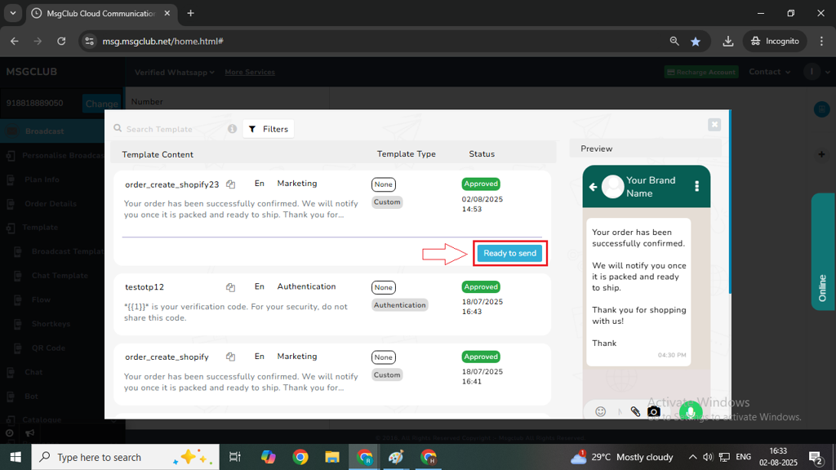Click Approved status of order_create_shopify23
This screenshot has width=836, height=470.
point(481,184)
